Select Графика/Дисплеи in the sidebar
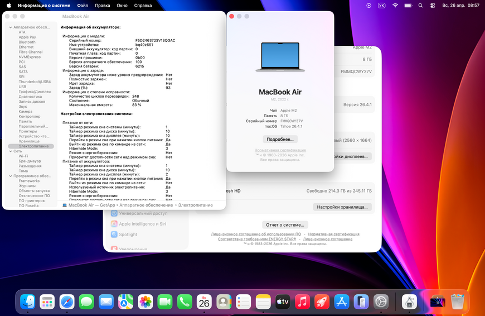The height and width of the screenshot is (316, 485). pyautogui.click(x=35, y=92)
